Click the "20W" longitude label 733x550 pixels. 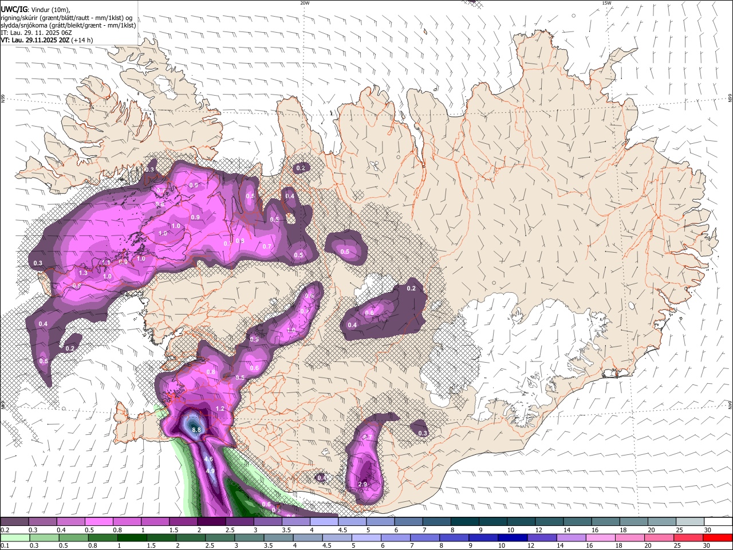305,3
